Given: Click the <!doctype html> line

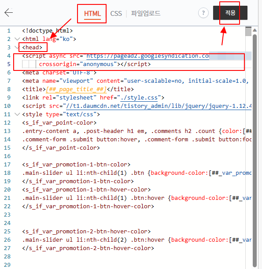Looking at the screenshot, I should 48,31.
